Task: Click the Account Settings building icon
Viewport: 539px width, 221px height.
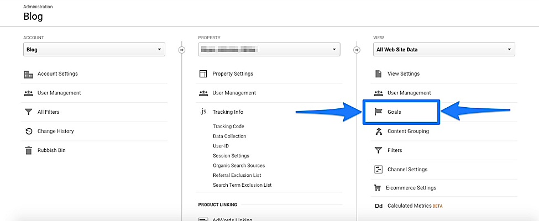Action: point(28,74)
